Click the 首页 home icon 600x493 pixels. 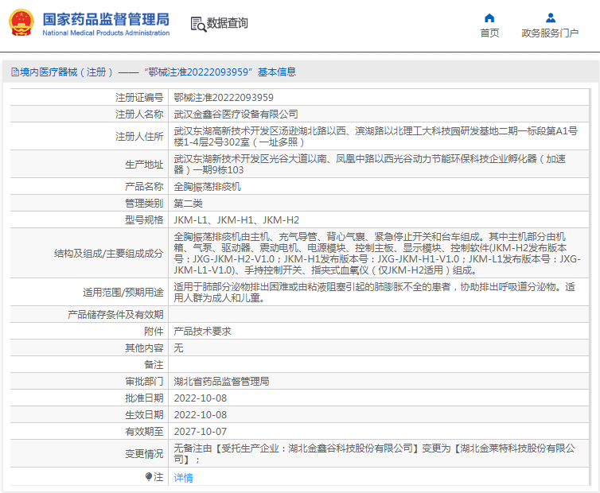coord(489,17)
